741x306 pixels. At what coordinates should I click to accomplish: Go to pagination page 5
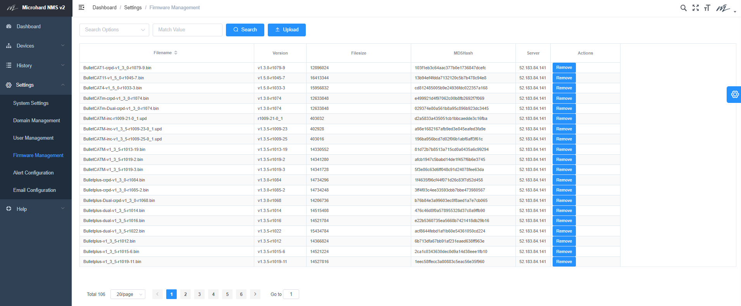pos(227,294)
